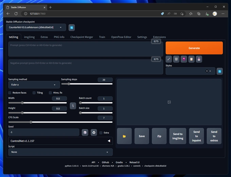Click Send to inpaint
Screen dimensions: 231x177
tap(197, 136)
